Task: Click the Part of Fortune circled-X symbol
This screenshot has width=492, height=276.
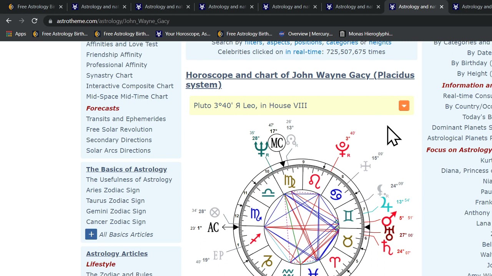Action: (x=215, y=212)
